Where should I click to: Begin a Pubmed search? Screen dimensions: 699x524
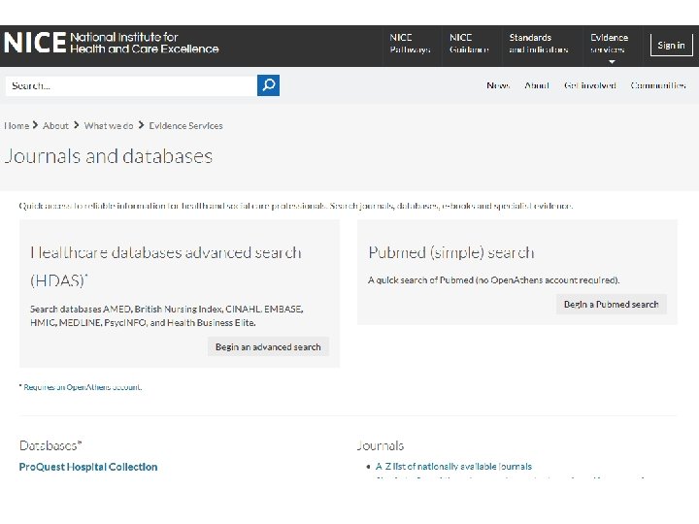[612, 304]
